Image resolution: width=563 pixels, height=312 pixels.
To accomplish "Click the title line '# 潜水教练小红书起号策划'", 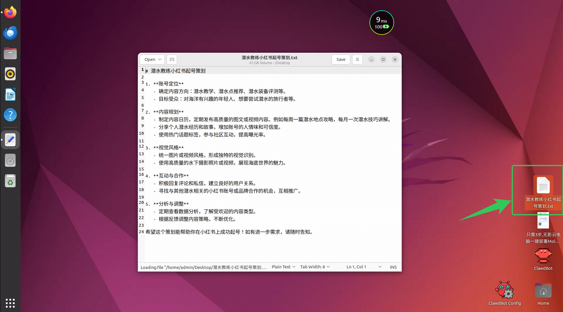I will tap(175, 71).
